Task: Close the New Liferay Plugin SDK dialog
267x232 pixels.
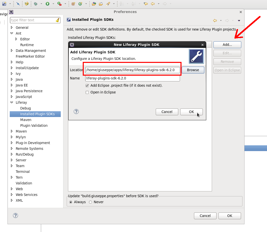Action: [202, 45]
